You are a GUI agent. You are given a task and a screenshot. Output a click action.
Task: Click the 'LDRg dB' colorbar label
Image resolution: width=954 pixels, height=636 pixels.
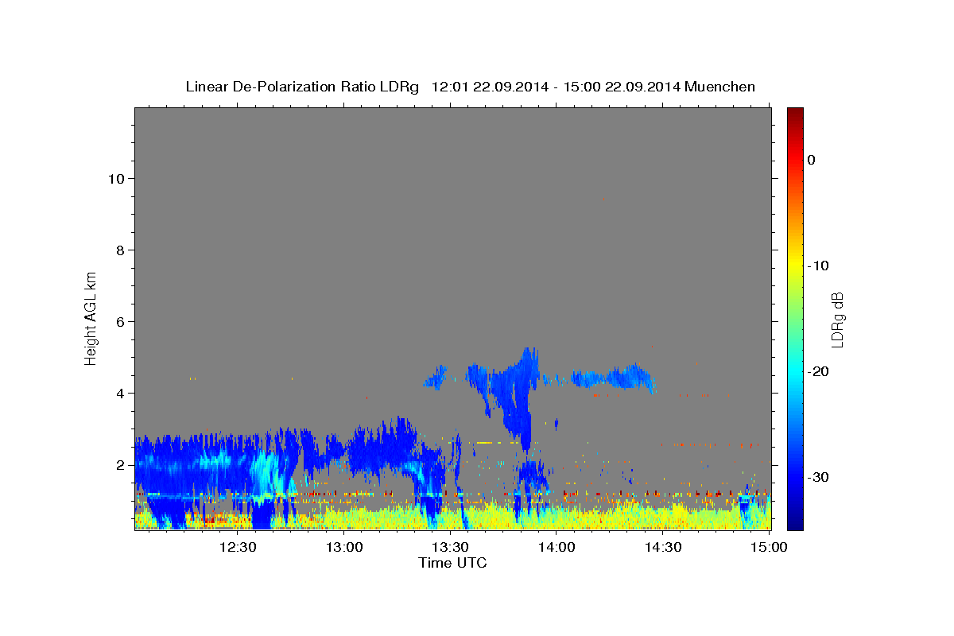pyautogui.click(x=837, y=320)
